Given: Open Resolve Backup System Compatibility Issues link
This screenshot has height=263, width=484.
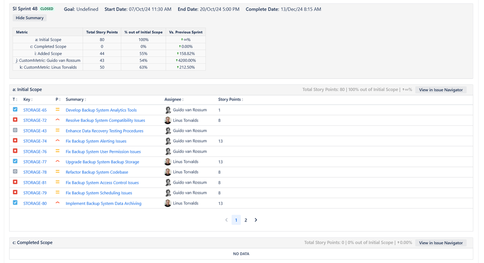Looking at the screenshot, I should (x=105, y=120).
